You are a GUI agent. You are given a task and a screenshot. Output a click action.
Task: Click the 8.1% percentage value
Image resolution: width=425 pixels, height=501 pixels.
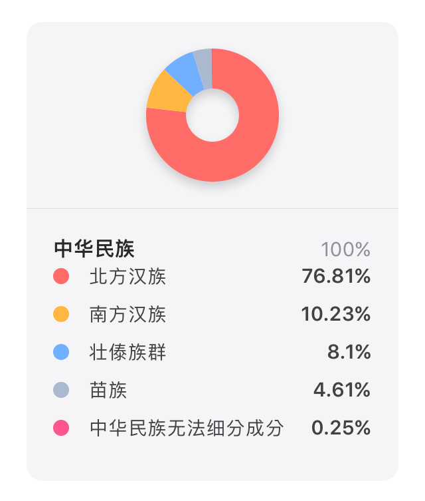point(349,352)
